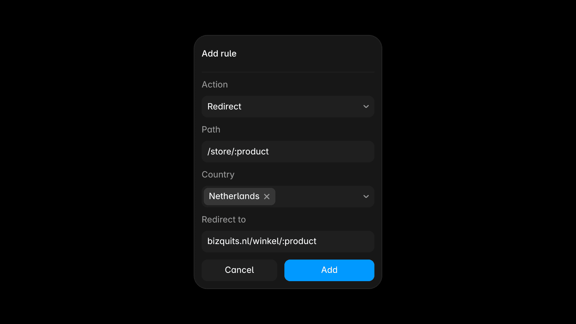576x324 pixels.
Task: Click the Path field label
Action: point(211,130)
